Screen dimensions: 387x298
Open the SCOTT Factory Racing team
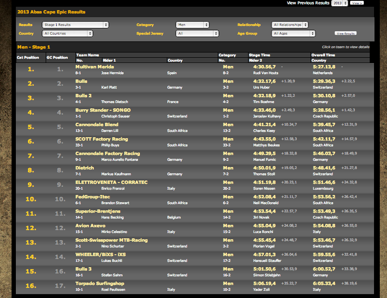coord(101,139)
